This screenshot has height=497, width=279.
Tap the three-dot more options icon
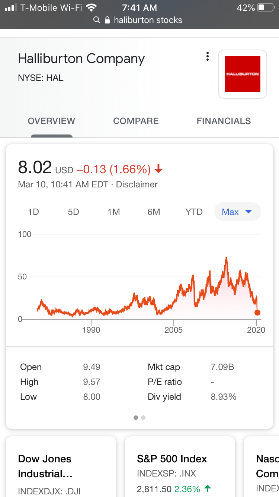pyautogui.click(x=207, y=57)
